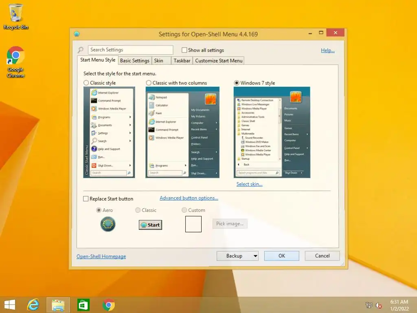Click the search magnifier icon
This screenshot has height=313, width=417.
click(81, 50)
